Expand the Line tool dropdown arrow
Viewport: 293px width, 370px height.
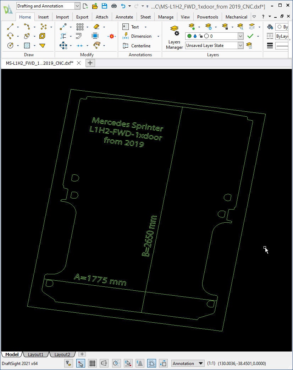click(18, 27)
